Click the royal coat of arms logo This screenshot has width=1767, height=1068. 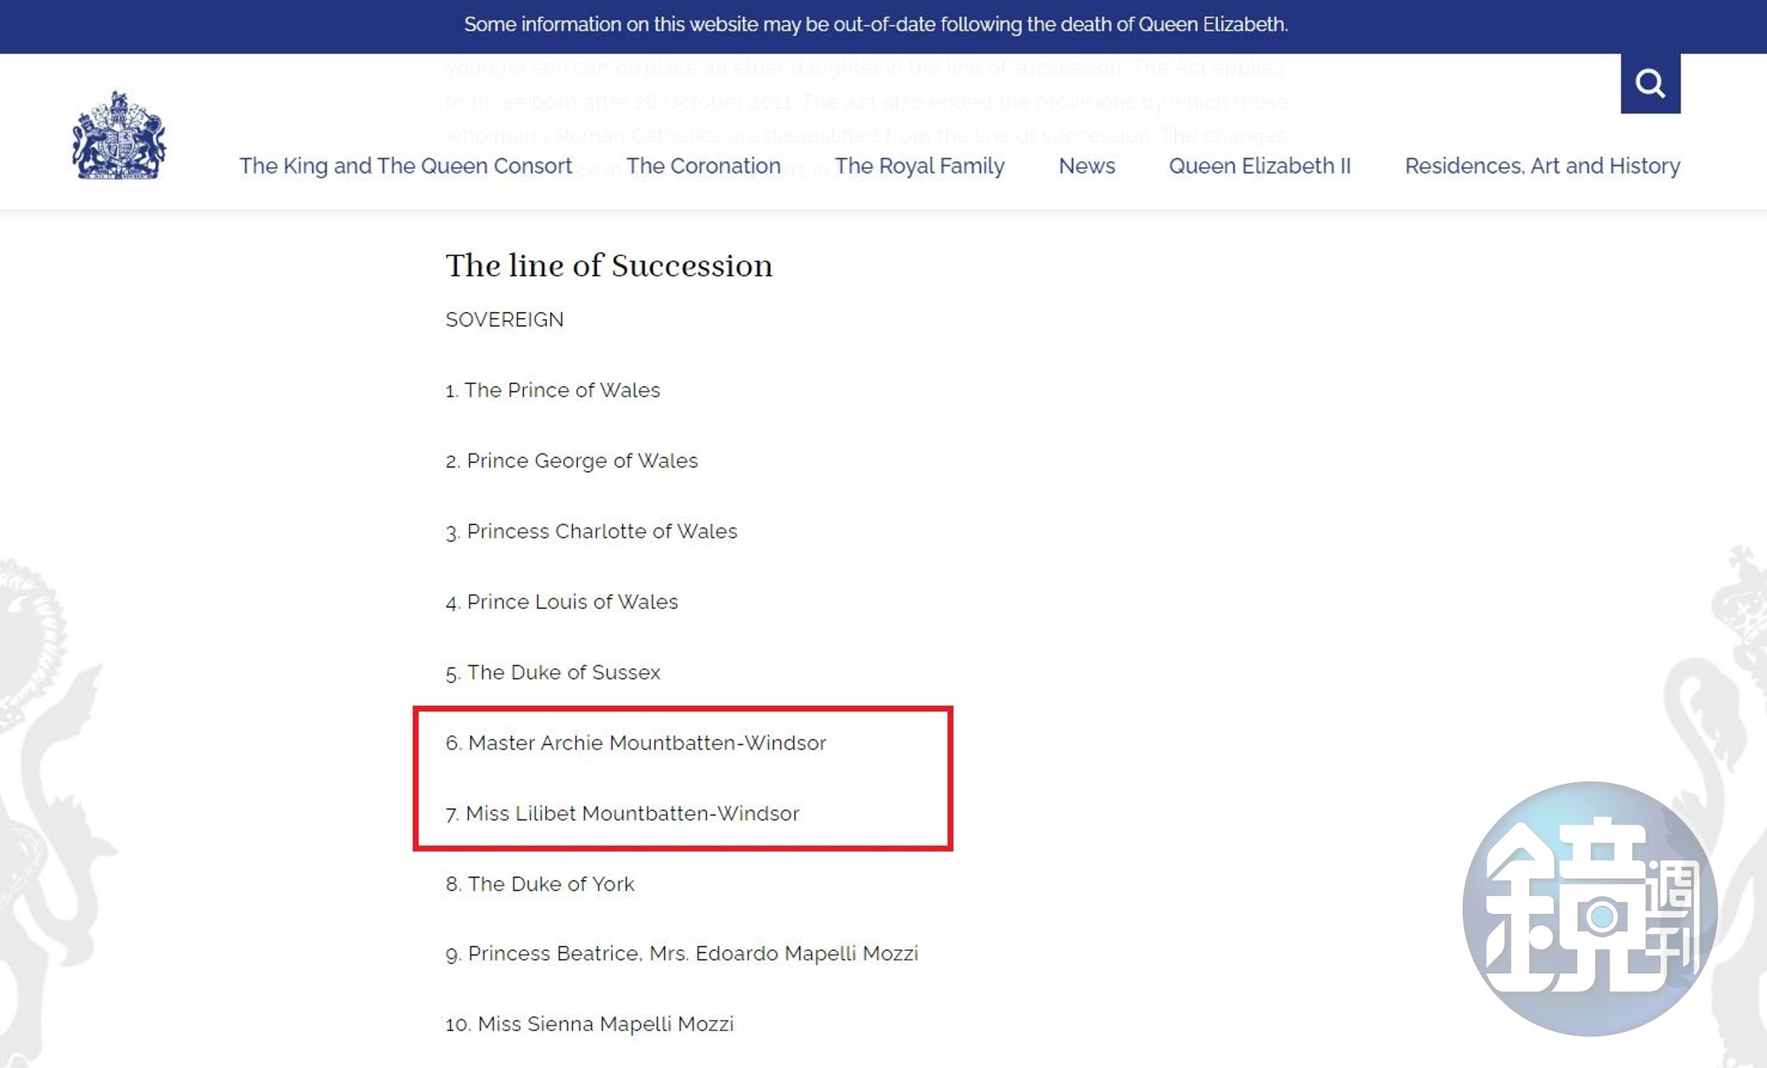point(119,135)
